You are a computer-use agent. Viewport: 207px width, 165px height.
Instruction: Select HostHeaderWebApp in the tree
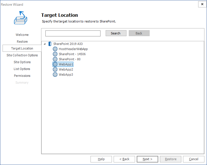pyautogui.click(x=73, y=49)
